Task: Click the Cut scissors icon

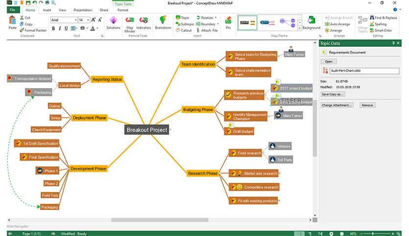Action: pos(22,18)
